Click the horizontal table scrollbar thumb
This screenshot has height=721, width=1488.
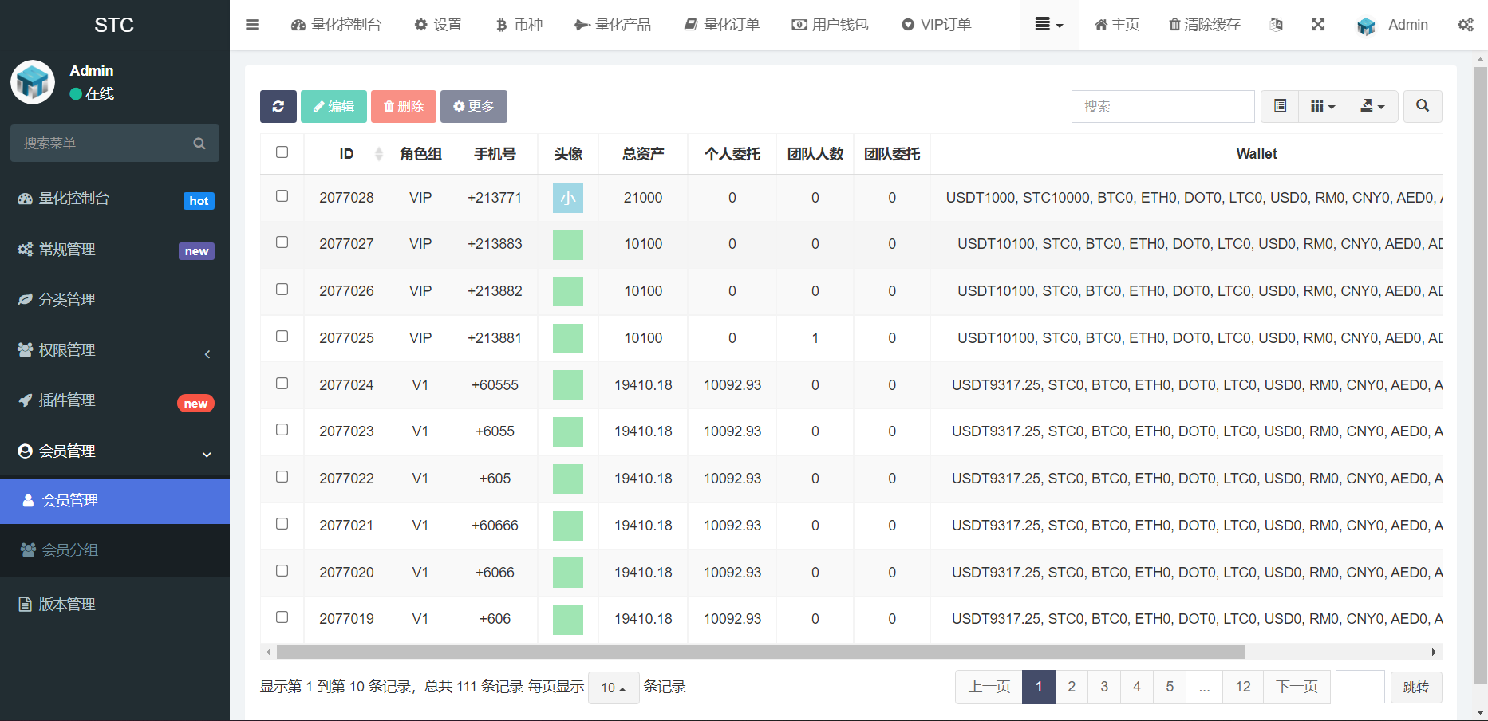(761, 652)
